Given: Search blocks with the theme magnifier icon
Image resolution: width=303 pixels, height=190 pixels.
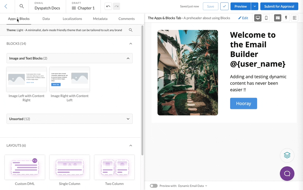Looking at the screenshot, I should (x=131, y=30).
